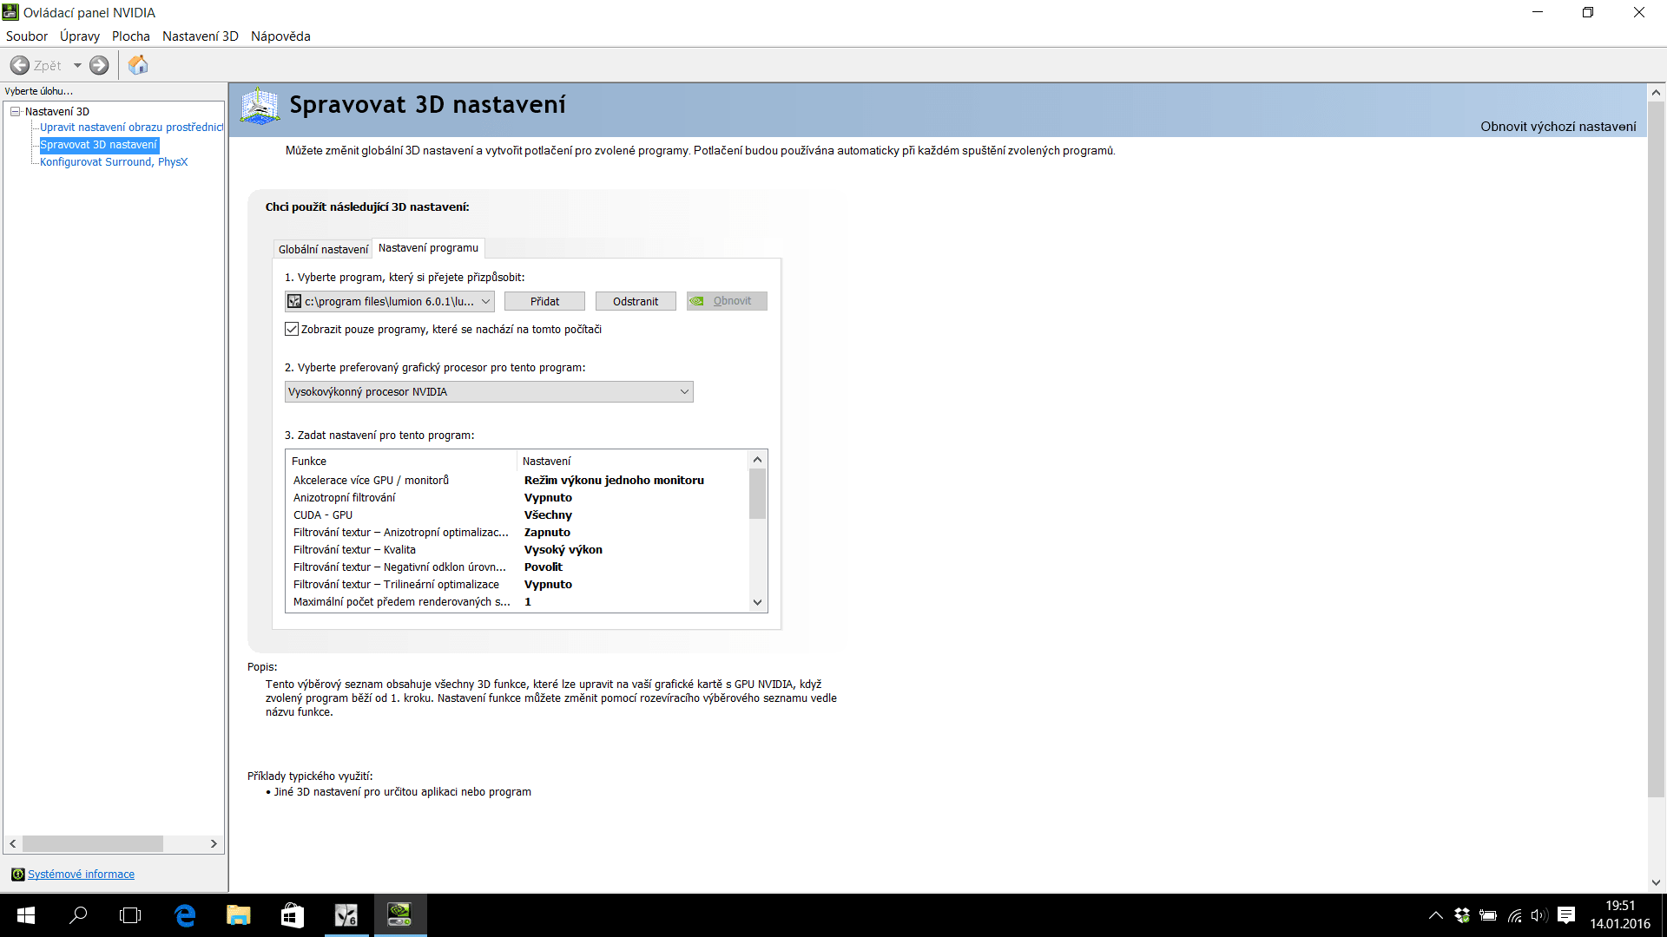Click the Back arrow icon in toolbar
This screenshot has width=1667, height=937.
click(x=19, y=65)
